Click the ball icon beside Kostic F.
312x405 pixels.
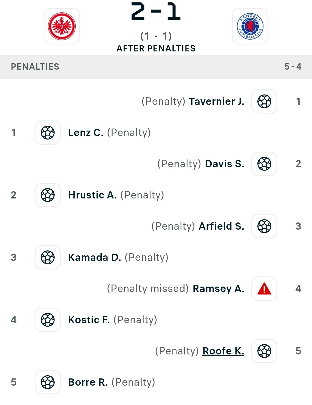(48, 320)
